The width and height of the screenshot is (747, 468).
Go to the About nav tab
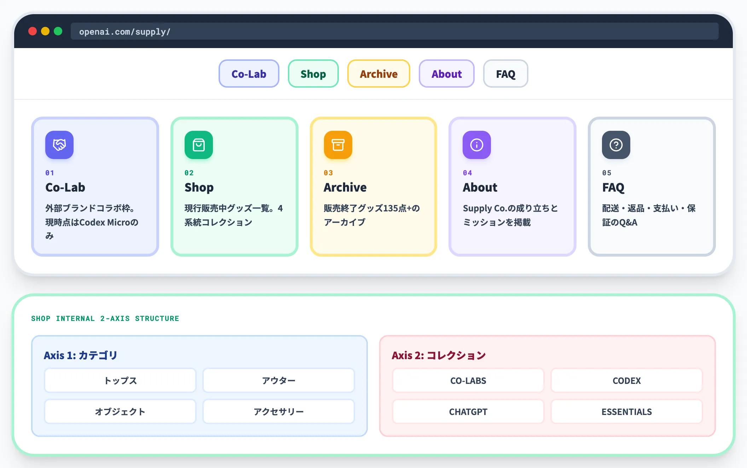447,74
